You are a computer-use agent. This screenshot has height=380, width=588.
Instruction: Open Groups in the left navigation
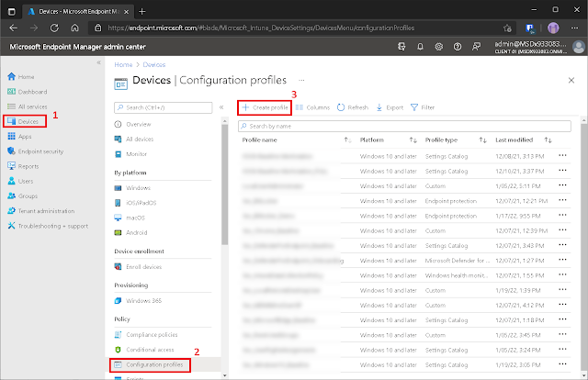click(22, 196)
